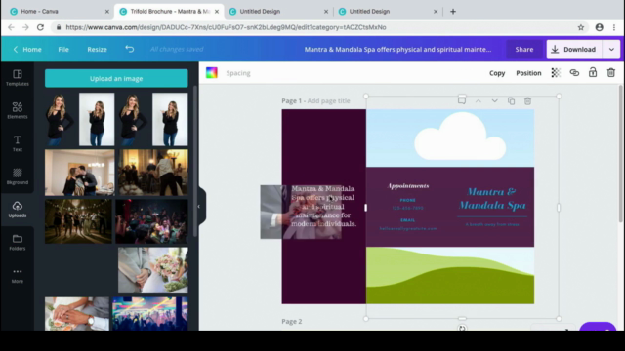Open the Elements panel in sidebar
Image resolution: width=625 pixels, height=351 pixels.
(18, 110)
